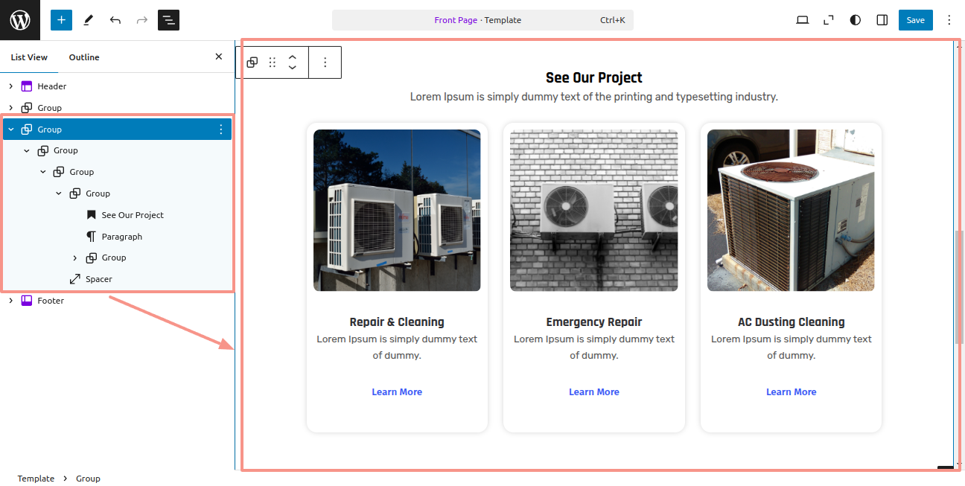
Task: Open the block toolbar options menu
Action: pyautogui.click(x=325, y=63)
